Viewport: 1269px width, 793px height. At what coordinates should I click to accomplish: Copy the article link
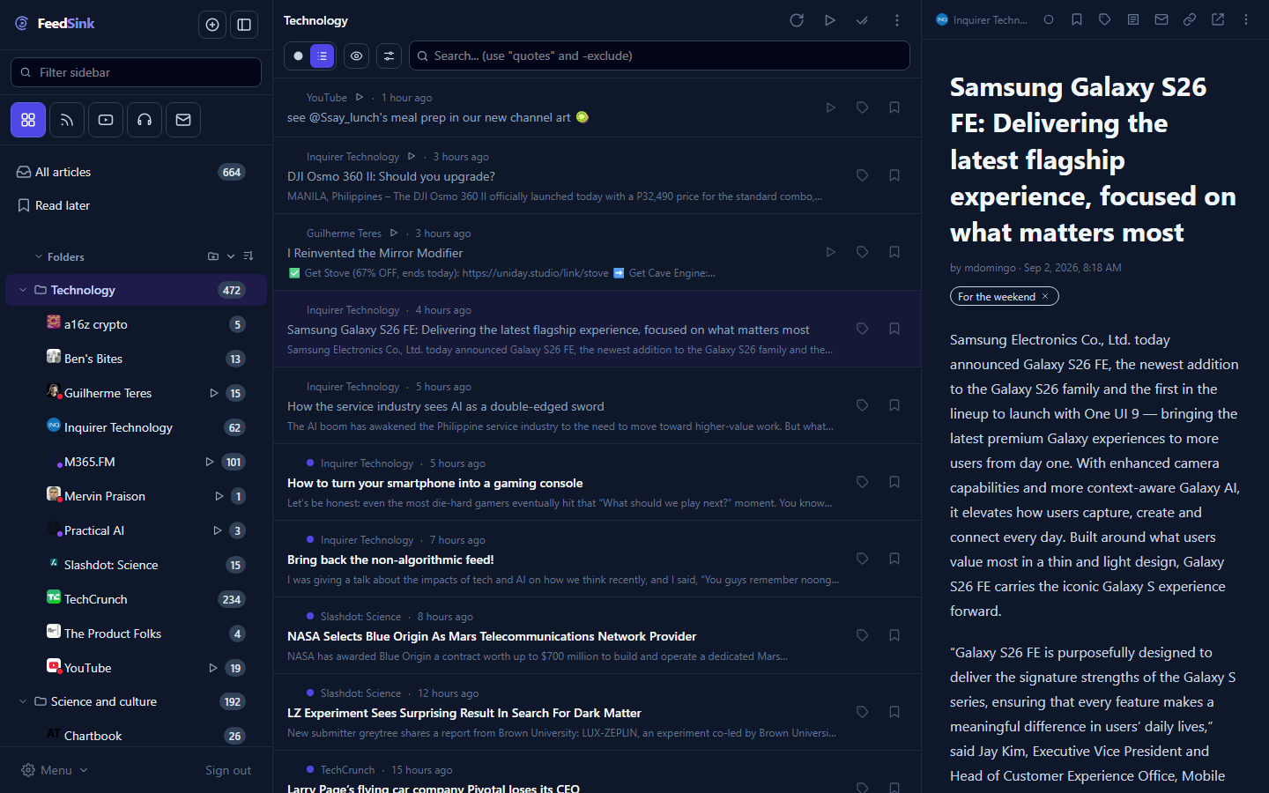1190,19
